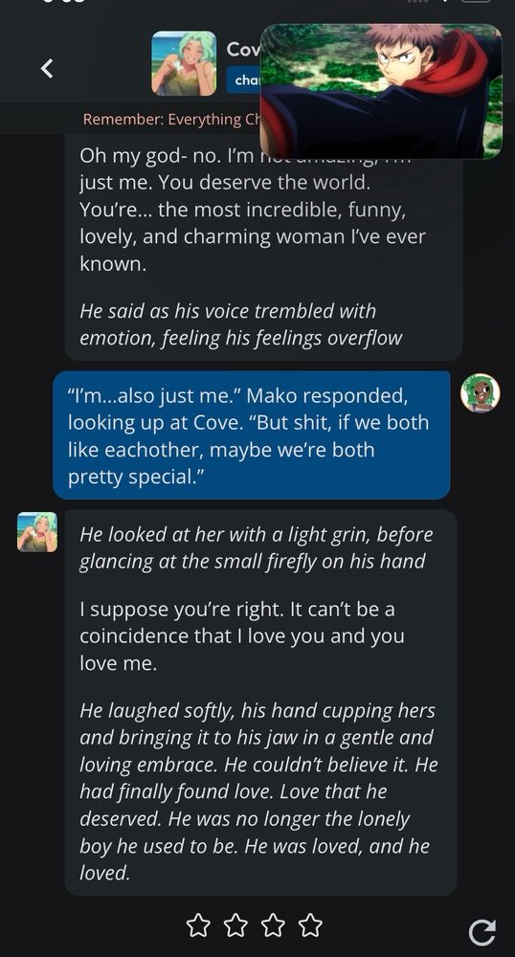Open Cove's profile picture in the header
Screen dimensions: 515x957
pos(184,63)
